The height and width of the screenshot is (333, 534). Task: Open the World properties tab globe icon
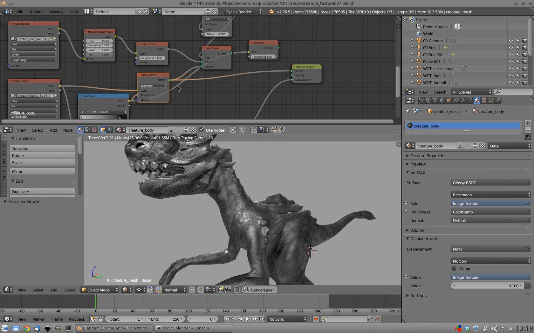coord(442,101)
